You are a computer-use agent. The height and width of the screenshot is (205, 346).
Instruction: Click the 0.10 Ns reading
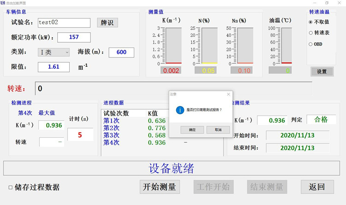point(241,70)
